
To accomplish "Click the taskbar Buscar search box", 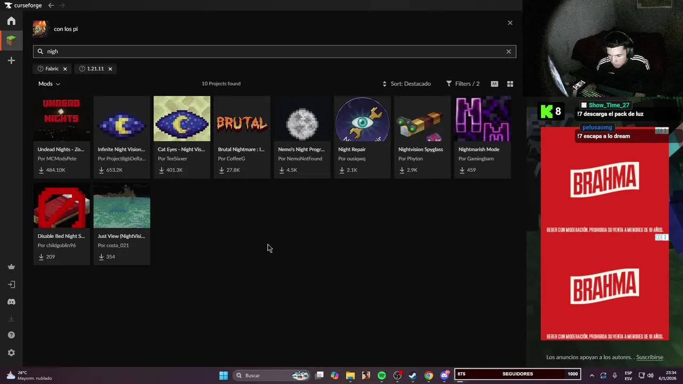I will click(272, 375).
